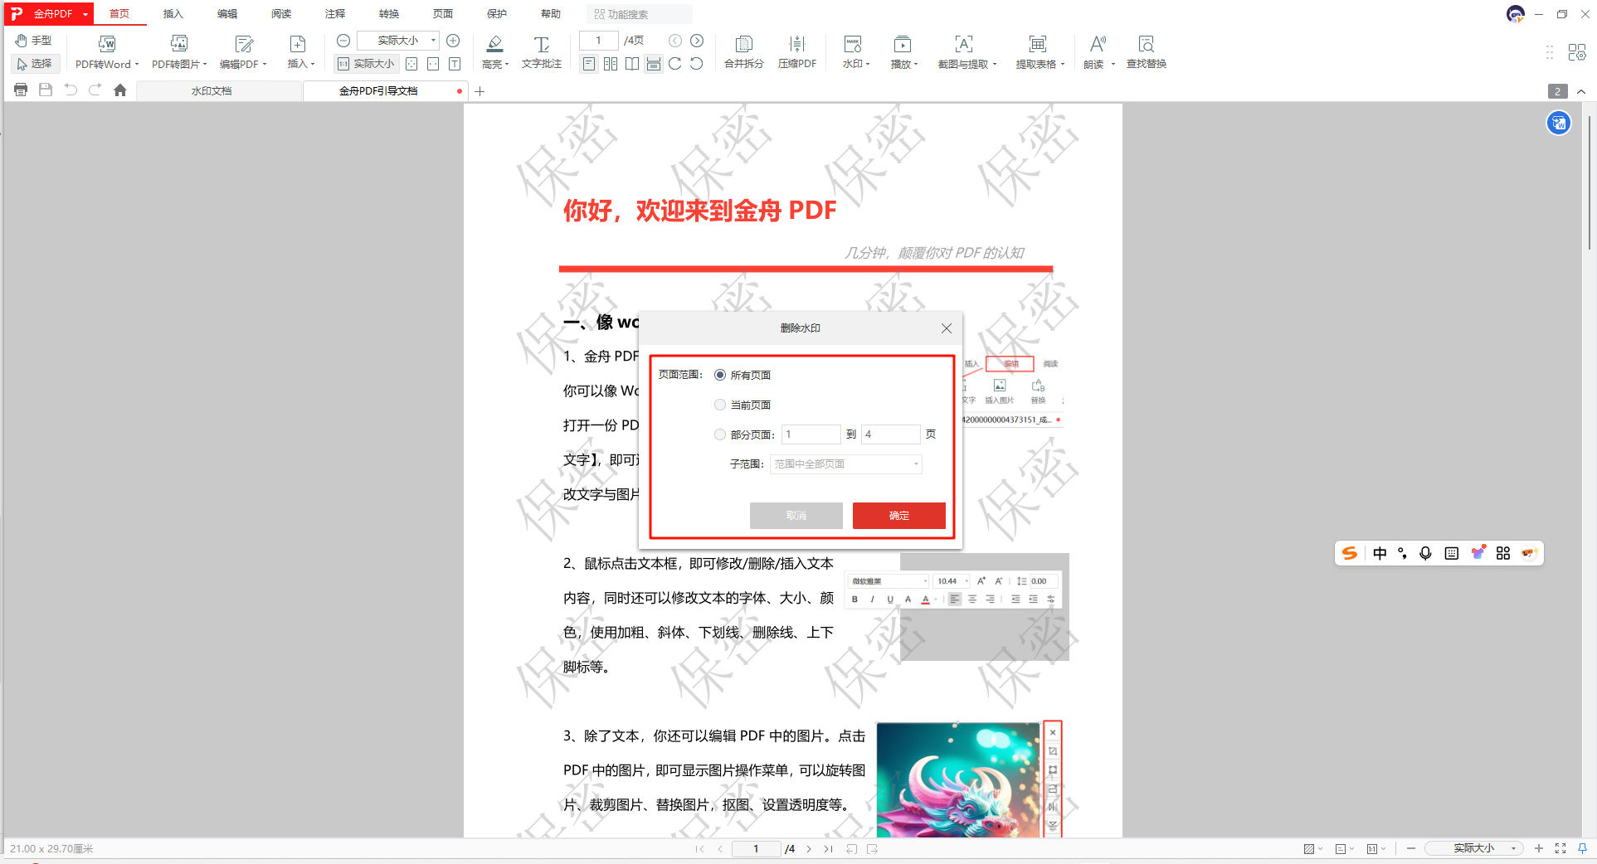Redo the last action
This screenshot has width=1597, height=864.
click(x=95, y=90)
